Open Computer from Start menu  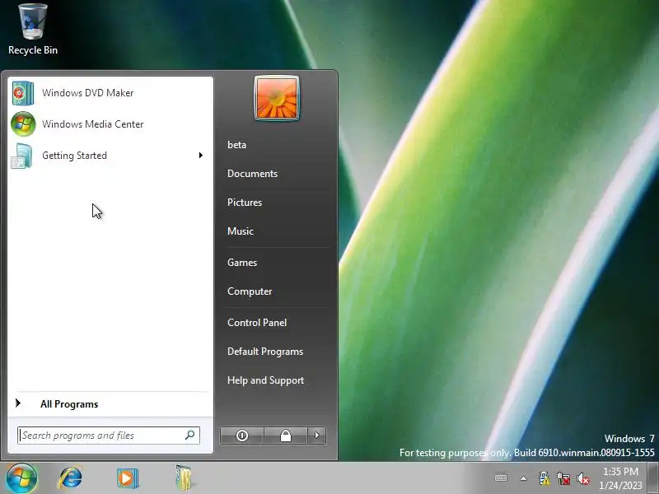250,291
